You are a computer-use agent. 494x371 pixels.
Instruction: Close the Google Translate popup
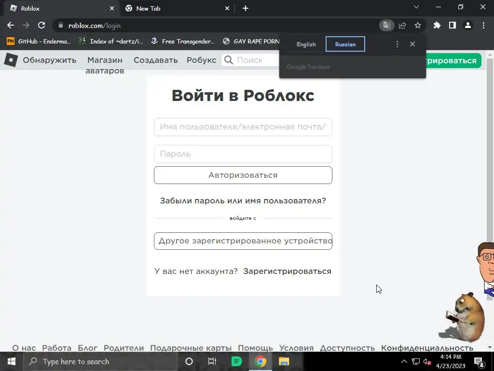pos(412,44)
